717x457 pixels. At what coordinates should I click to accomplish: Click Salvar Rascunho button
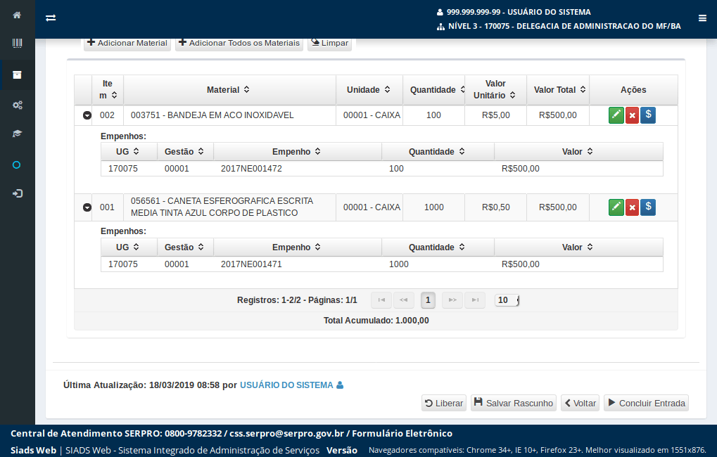click(x=514, y=403)
